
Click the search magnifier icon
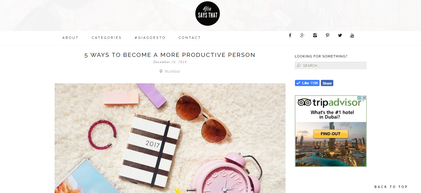point(299,66)
